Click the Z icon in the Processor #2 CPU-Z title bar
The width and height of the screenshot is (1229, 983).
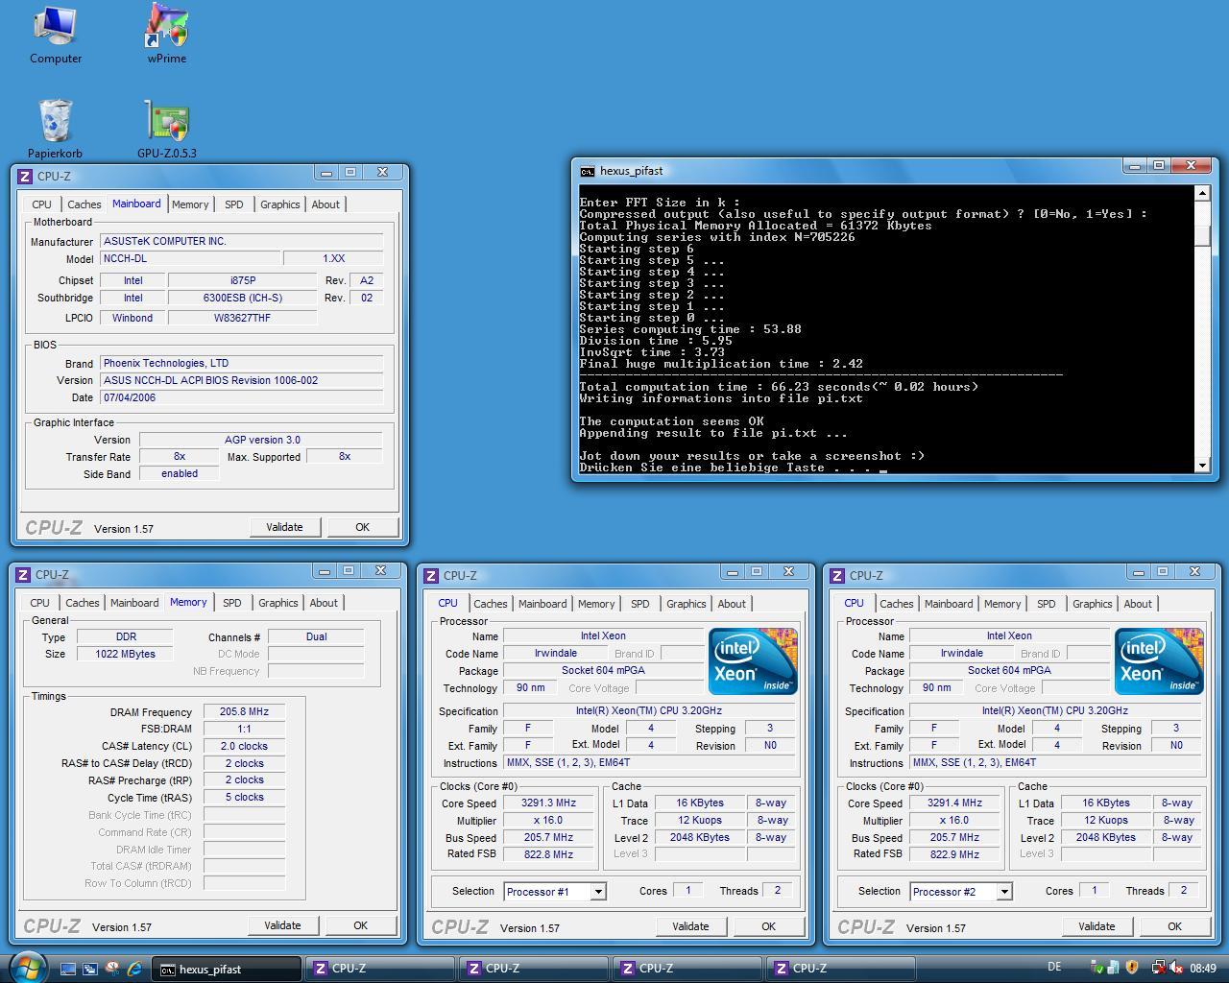[837, 575]
